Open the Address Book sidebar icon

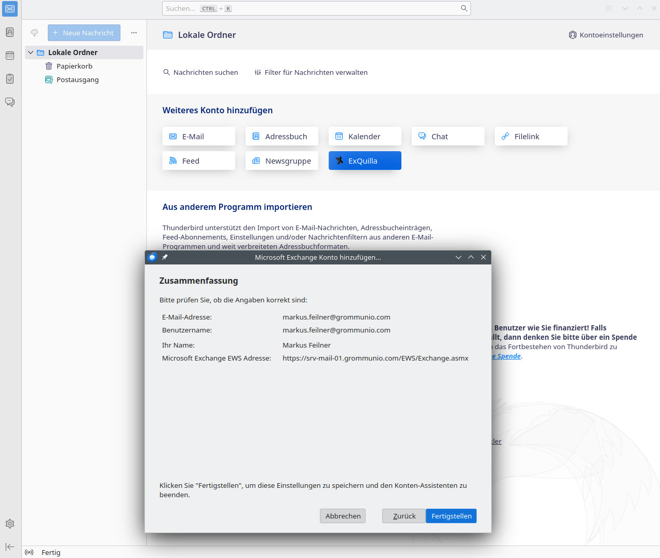pos(10,32)
